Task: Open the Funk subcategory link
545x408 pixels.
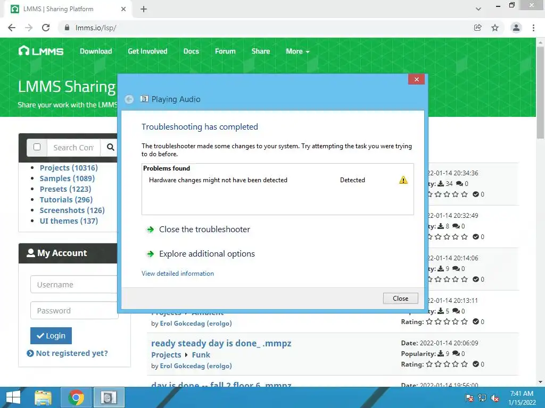Action: [x=201, y=355]
